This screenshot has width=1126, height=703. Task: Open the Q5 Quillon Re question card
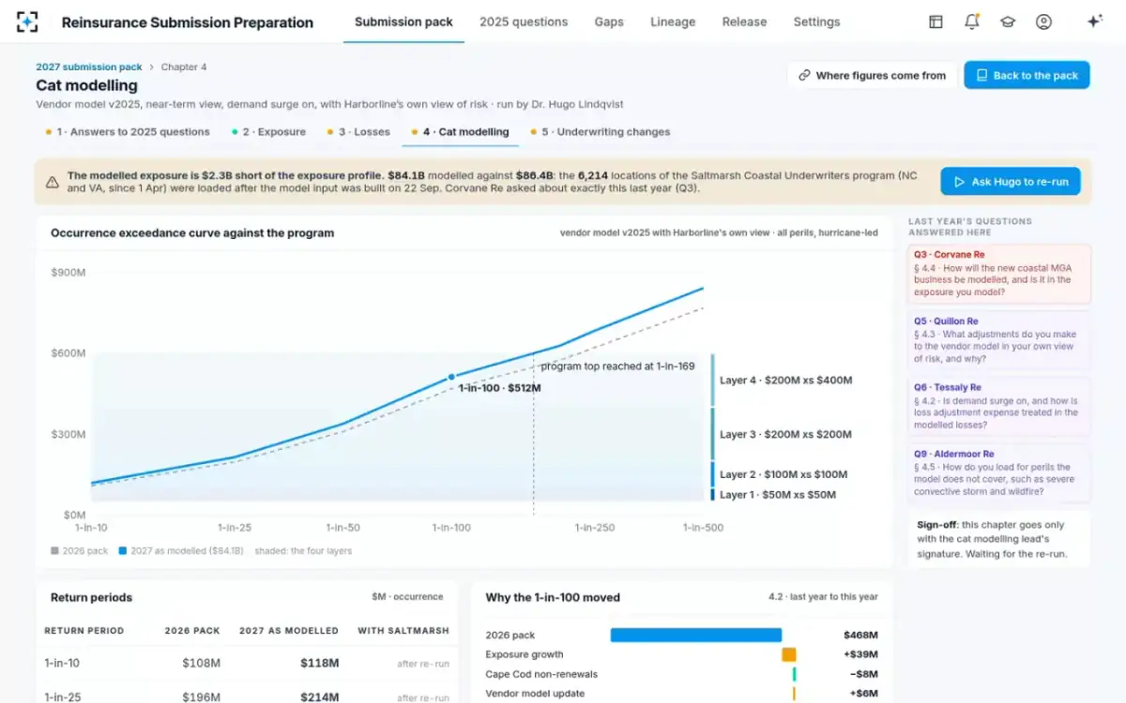(x=999, y=340)
